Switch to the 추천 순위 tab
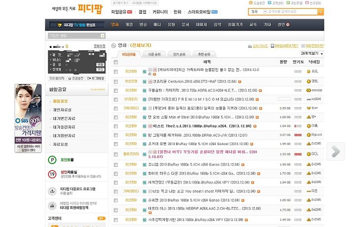Screen dimensions: 355x227 point(204,54)
